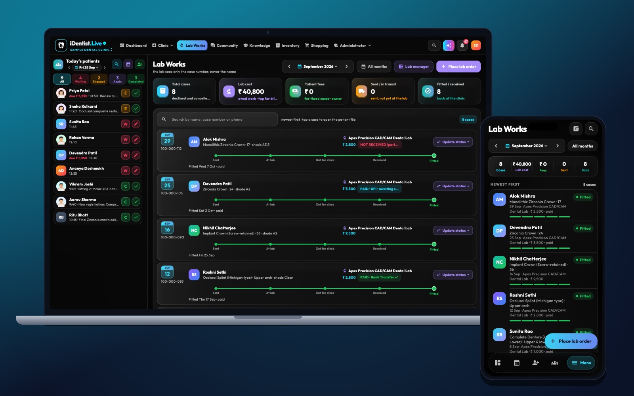Go to next month arrow on desktop
The width and height of the screenshot is (634, 396).
(x=347, y=67)
